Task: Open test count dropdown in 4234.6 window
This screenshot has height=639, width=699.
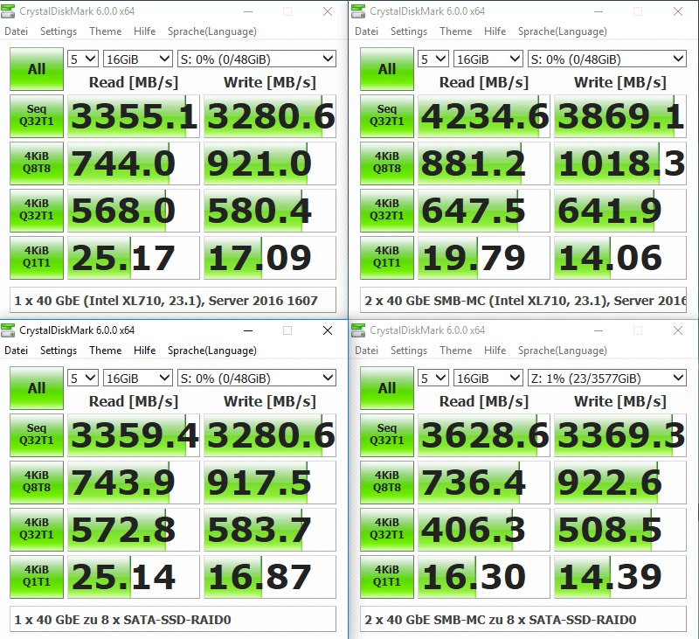Action: click(x=433, y=59)
